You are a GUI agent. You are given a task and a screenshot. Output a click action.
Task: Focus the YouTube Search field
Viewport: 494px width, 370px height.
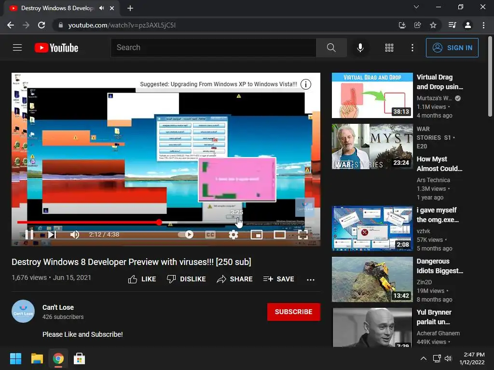click(213, 48)
